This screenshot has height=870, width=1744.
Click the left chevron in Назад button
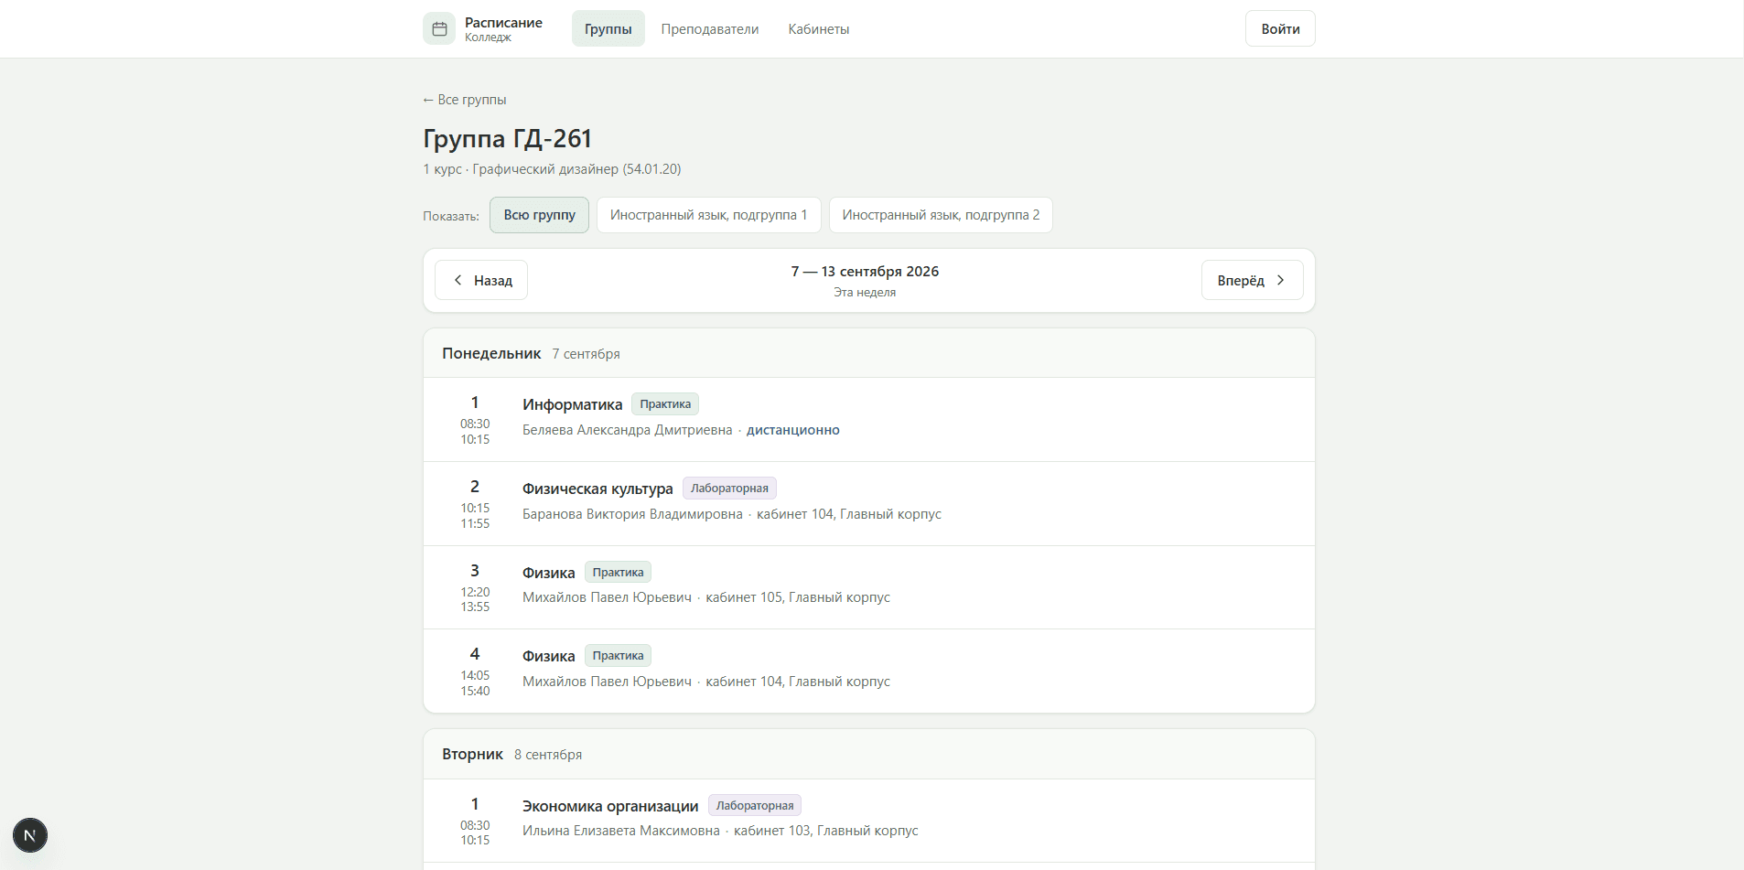(x=458, y=280)
